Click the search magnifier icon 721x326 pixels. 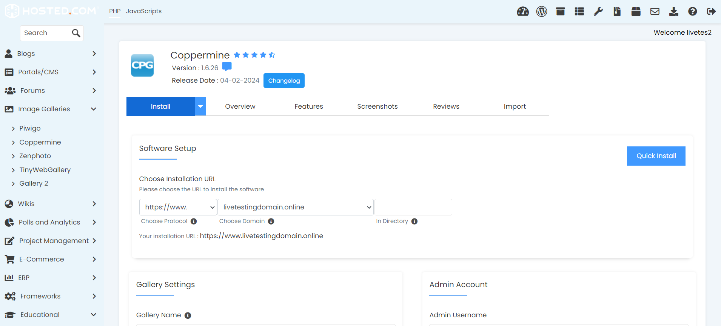(76, 33)
